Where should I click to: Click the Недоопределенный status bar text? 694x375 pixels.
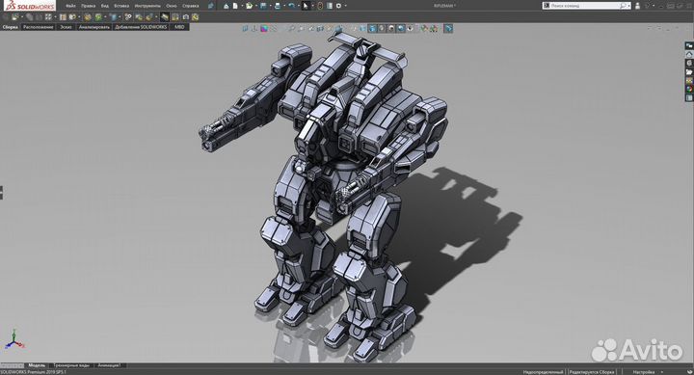tap(543, 372)
